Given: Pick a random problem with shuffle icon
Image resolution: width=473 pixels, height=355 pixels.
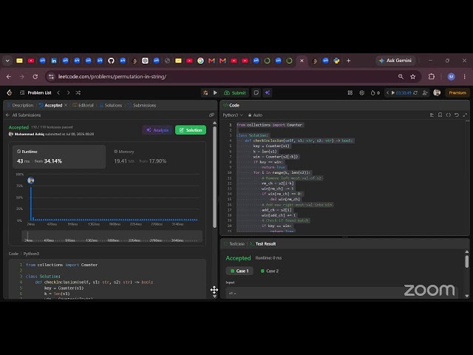Looking at the screenshot, I should click(78, 92).
